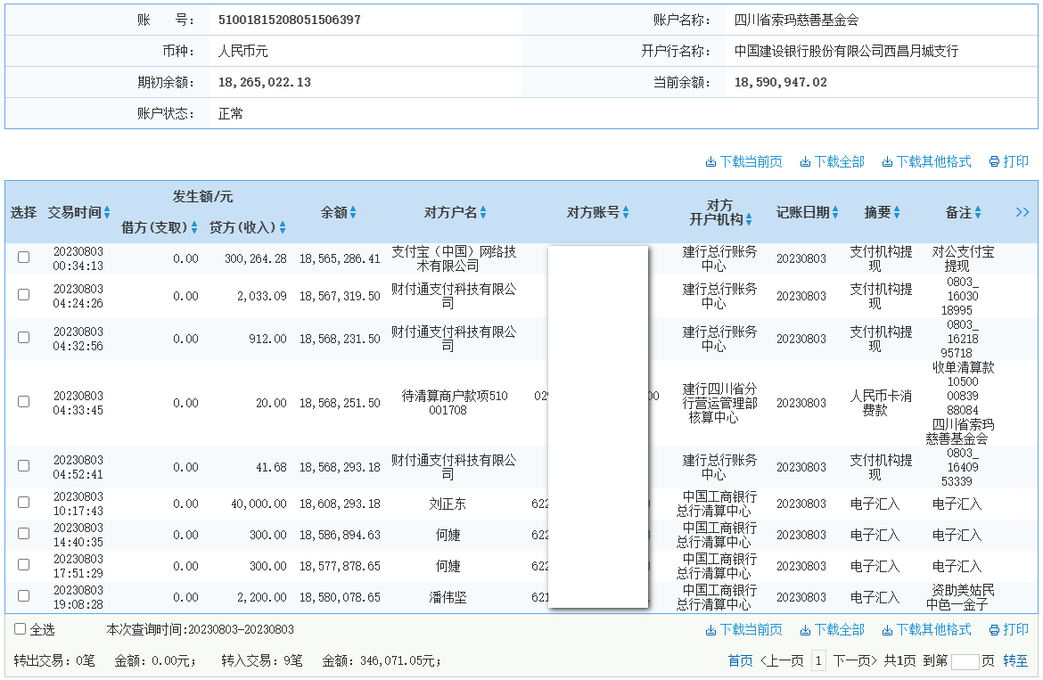Go to 首页 first page
This screenshot has width=1043, height=680.
(x=740, y=660)
